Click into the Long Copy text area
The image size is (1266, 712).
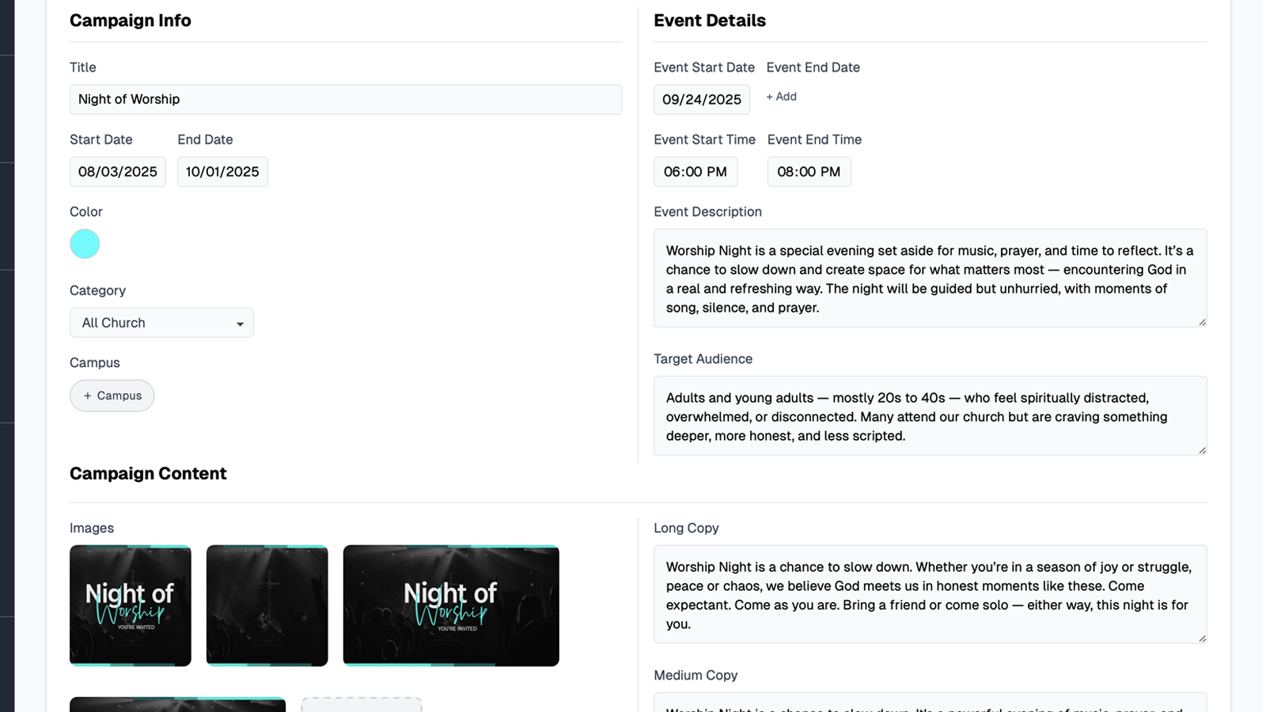point(930,595)
